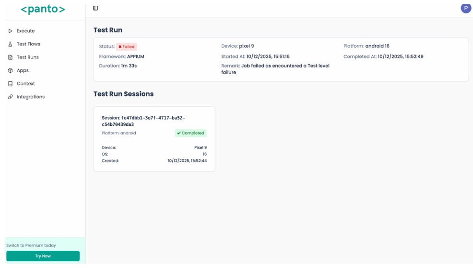
Task: Click the Integrations link icon
Action: [10, 97]
